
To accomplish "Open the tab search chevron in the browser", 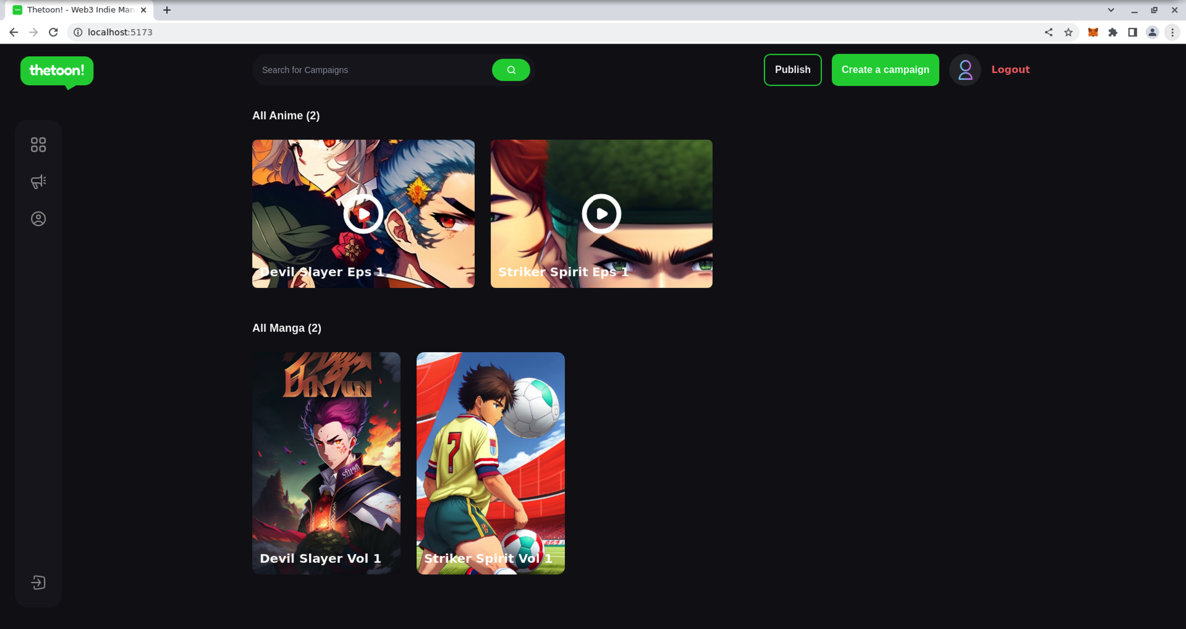I will 1111,10.
